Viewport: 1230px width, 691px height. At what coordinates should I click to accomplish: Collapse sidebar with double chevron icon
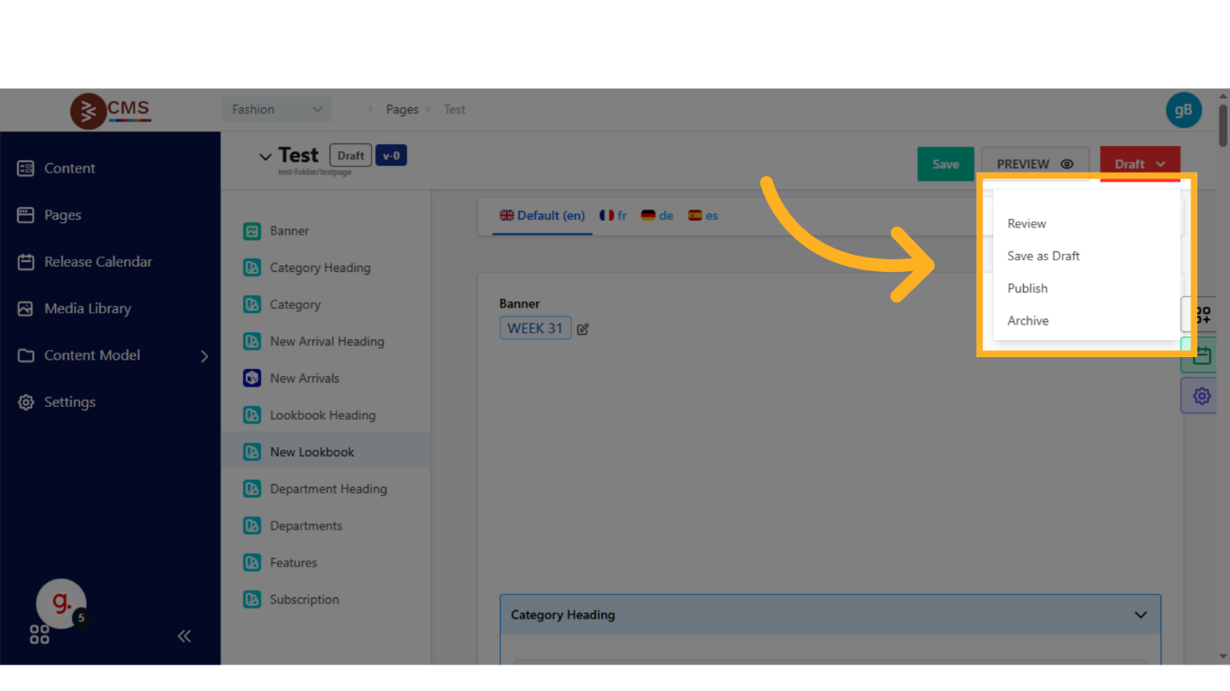pyautogui.click(x=184, y=636)
